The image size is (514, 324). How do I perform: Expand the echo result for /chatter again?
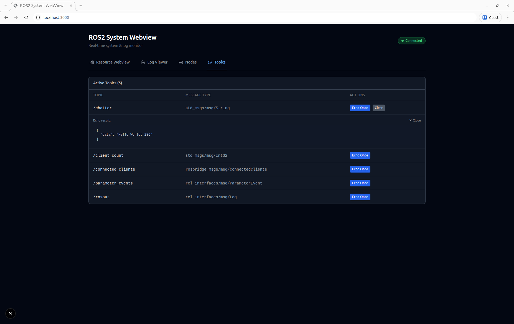click(360, 108)
